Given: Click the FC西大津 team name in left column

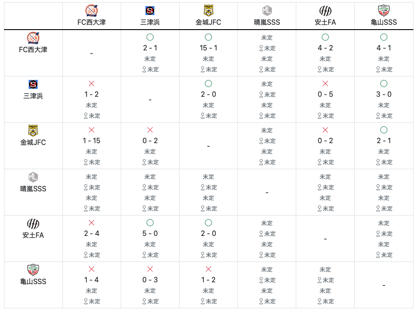Looking at the screenshot, I should [33, 49].
